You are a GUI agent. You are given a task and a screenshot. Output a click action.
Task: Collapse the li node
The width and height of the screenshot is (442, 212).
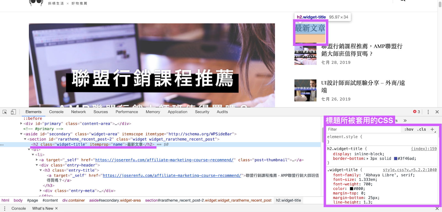(x=33, y=155)
